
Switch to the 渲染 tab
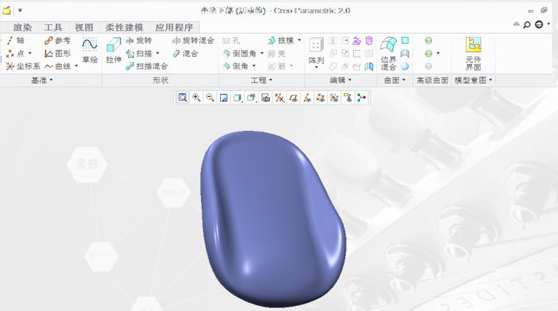coord(22,27)
